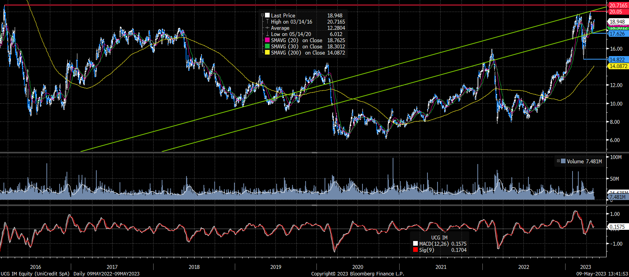Viewport: 629px width, 277px height.
Task: Click the High on 03/14/16 marker icon
Action: [267, 22]
